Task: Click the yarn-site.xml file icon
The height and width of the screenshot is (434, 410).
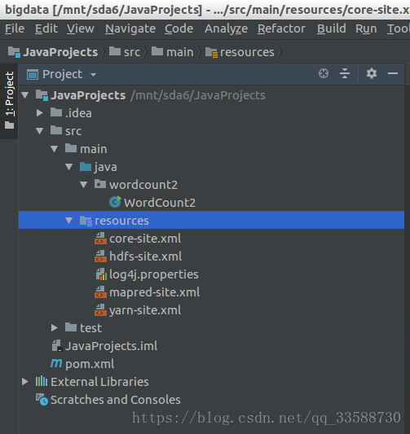Action: [100, 310]
